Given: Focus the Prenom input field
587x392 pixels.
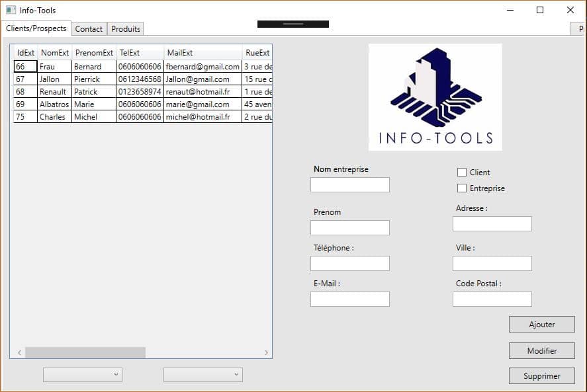Looking at the screenshot, I should [x=349, y=227].
